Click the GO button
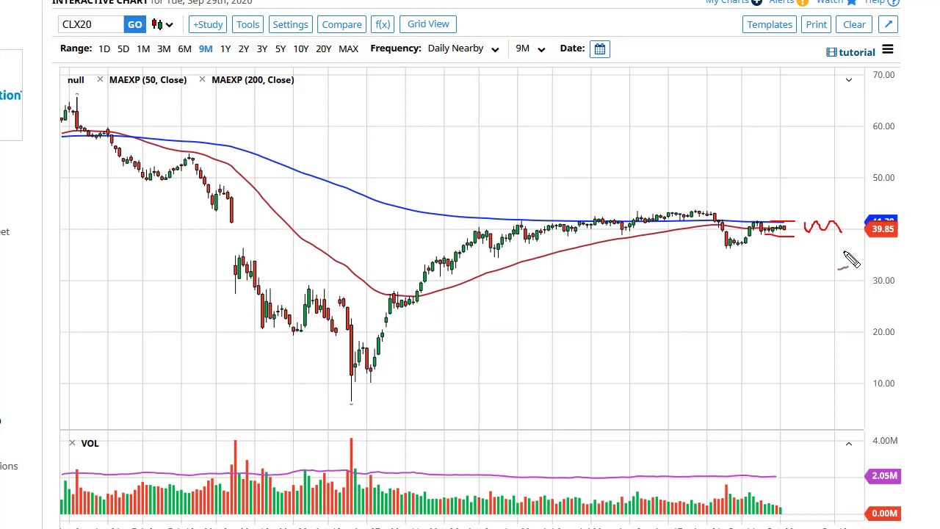 [135, 24]
